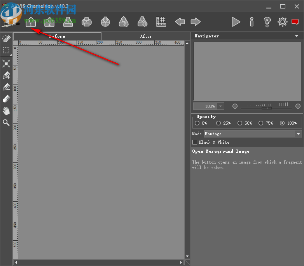The height and width of the screenshot is (266, 304).
Task: Set opacity to 100%
Action: click(282, 123)
